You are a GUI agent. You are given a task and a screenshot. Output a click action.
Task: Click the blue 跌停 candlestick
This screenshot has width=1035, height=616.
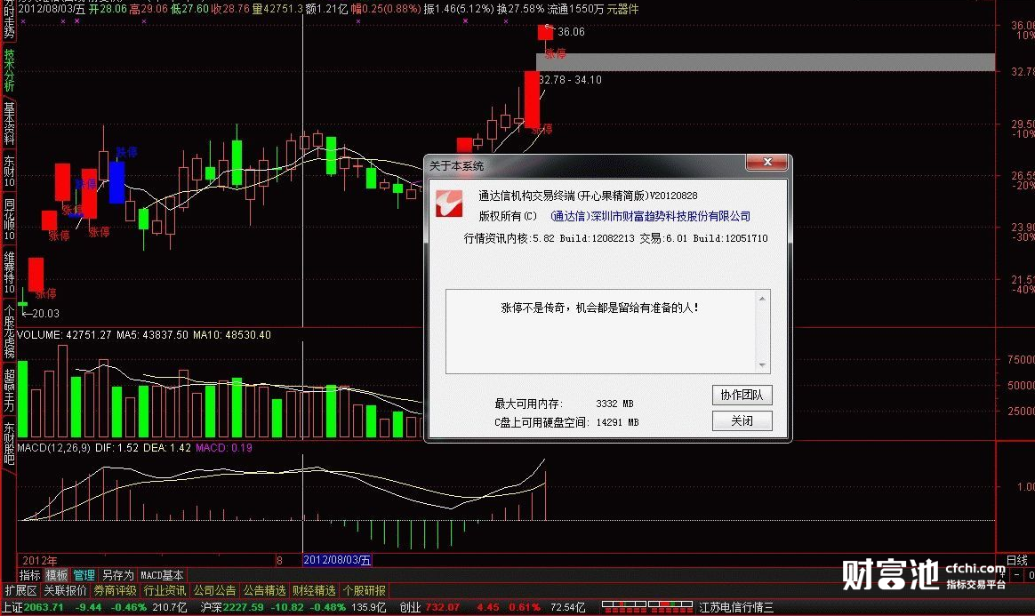point(116,182)
